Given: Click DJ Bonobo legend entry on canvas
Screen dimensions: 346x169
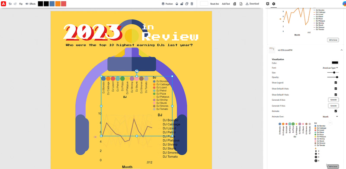Looking at the screenshot, I should tap(161, 81).
